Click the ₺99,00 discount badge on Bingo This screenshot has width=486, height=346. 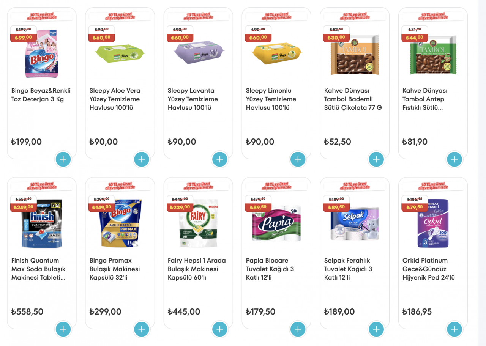24,38
